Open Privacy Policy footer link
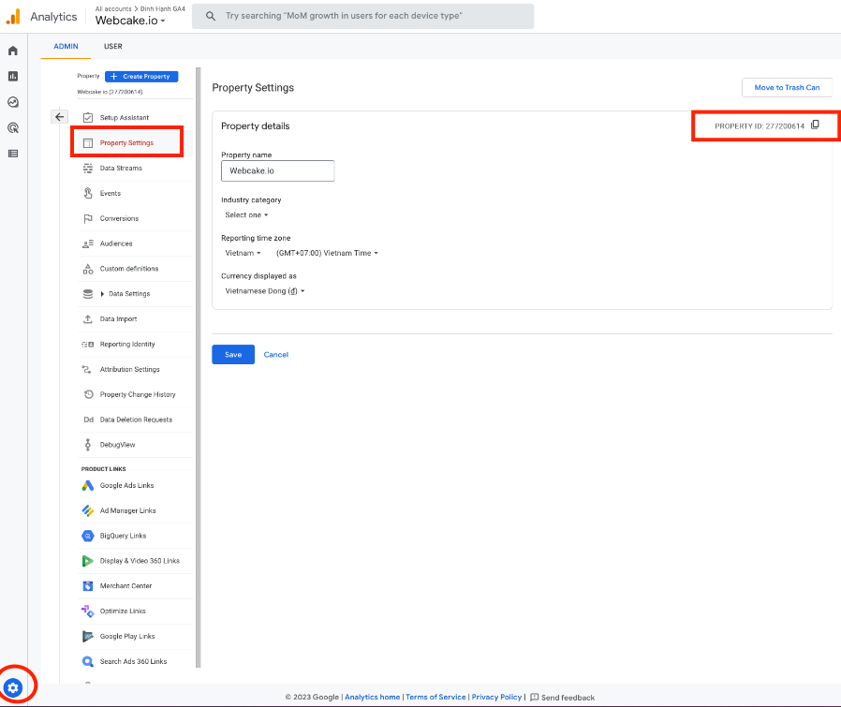841x707 pixels. click(496, 697)
